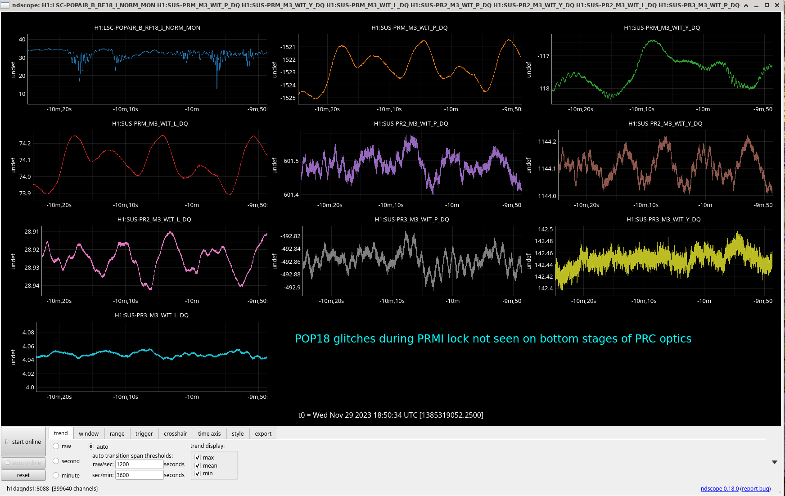The height and width of the screenshot is (496, 785).
Task: Minimize the ndscope window
Action: click(x=757, y=5)
